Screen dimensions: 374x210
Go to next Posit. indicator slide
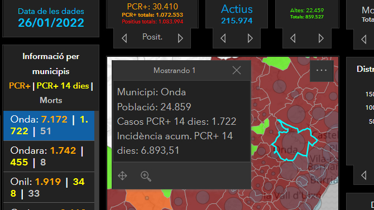pyautogui.click(x=180, y=38)
